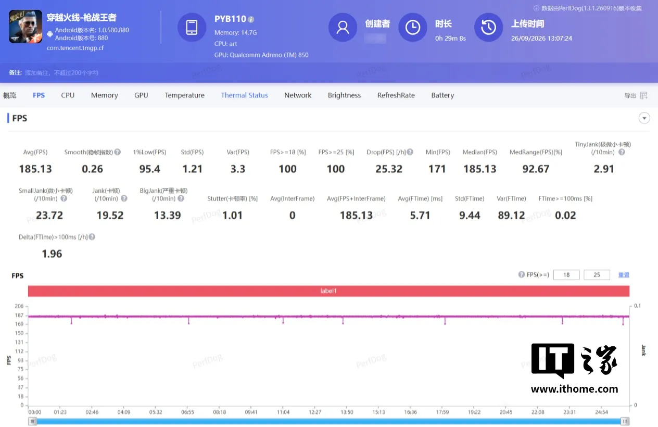Click the 1%Low(FPS) value 95.4
Image resolution: width=658 pixels, height=427 pixels.
click(x=149, y=169)
